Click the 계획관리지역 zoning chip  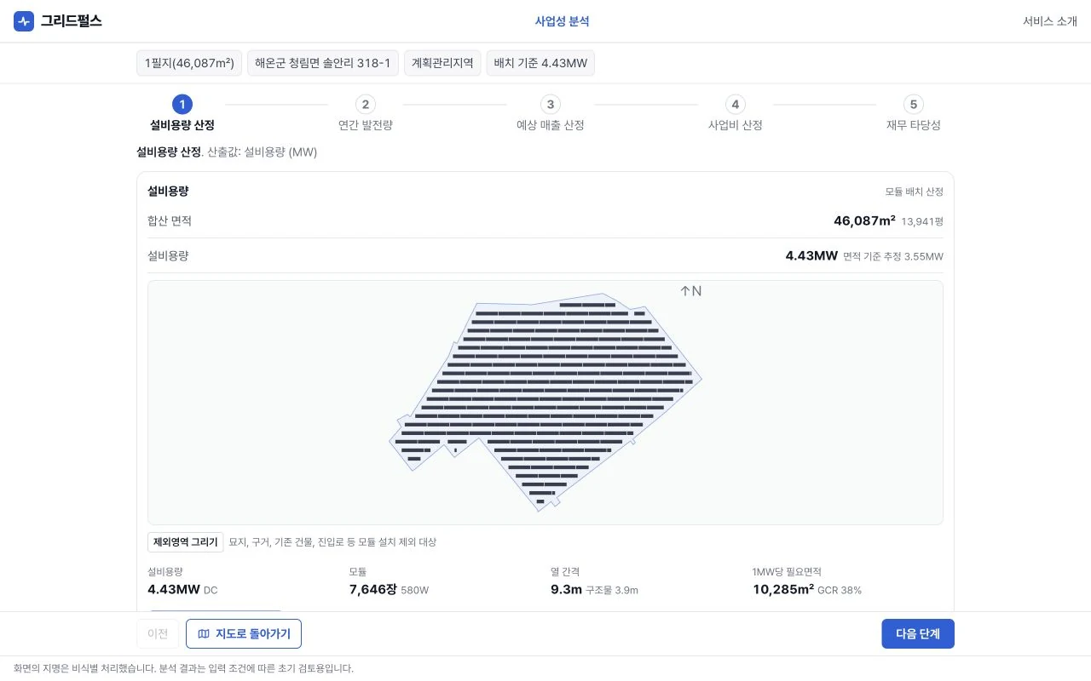(x=442, y=63)
